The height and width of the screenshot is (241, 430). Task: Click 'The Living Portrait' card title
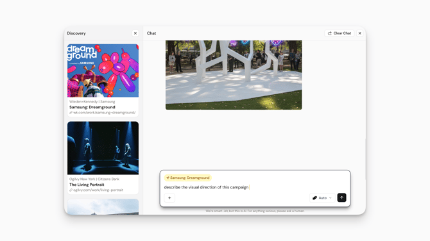[87, 185]
